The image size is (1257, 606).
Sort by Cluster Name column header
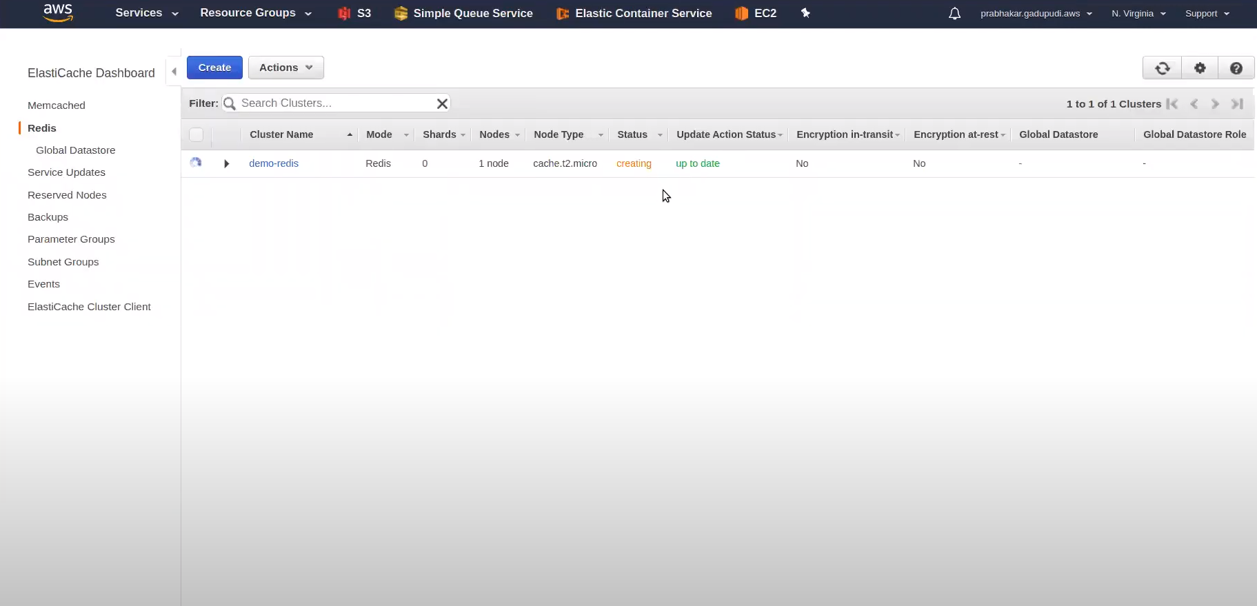[x=281, y=134]
